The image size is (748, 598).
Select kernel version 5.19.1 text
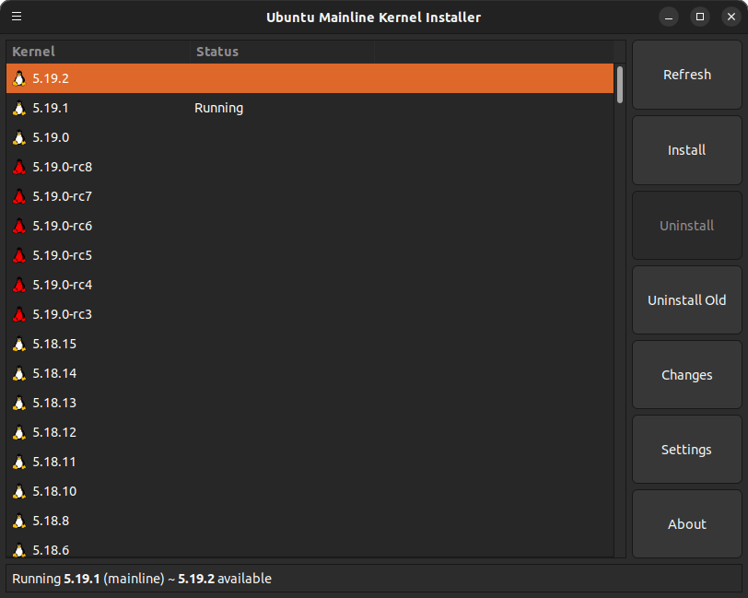[x=51, y=108]
